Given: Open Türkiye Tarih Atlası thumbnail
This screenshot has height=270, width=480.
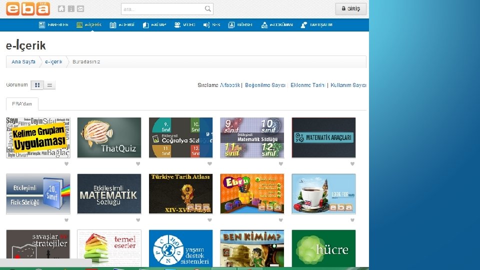Looking at the screenshot, I should [180, 194].
